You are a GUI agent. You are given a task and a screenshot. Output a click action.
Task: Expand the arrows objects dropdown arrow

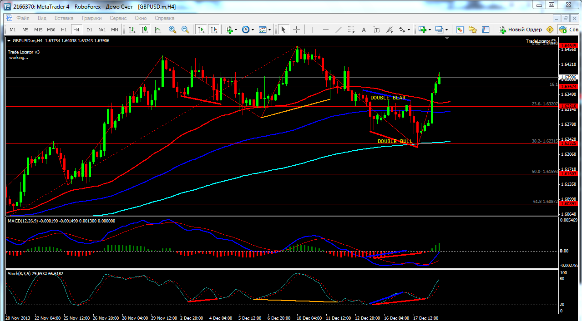[x=409, y=30]
